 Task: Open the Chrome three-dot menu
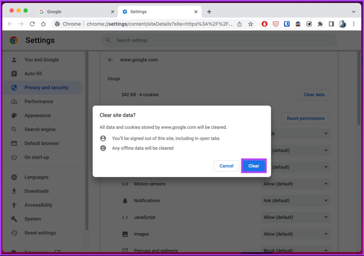tap(354, 24)
